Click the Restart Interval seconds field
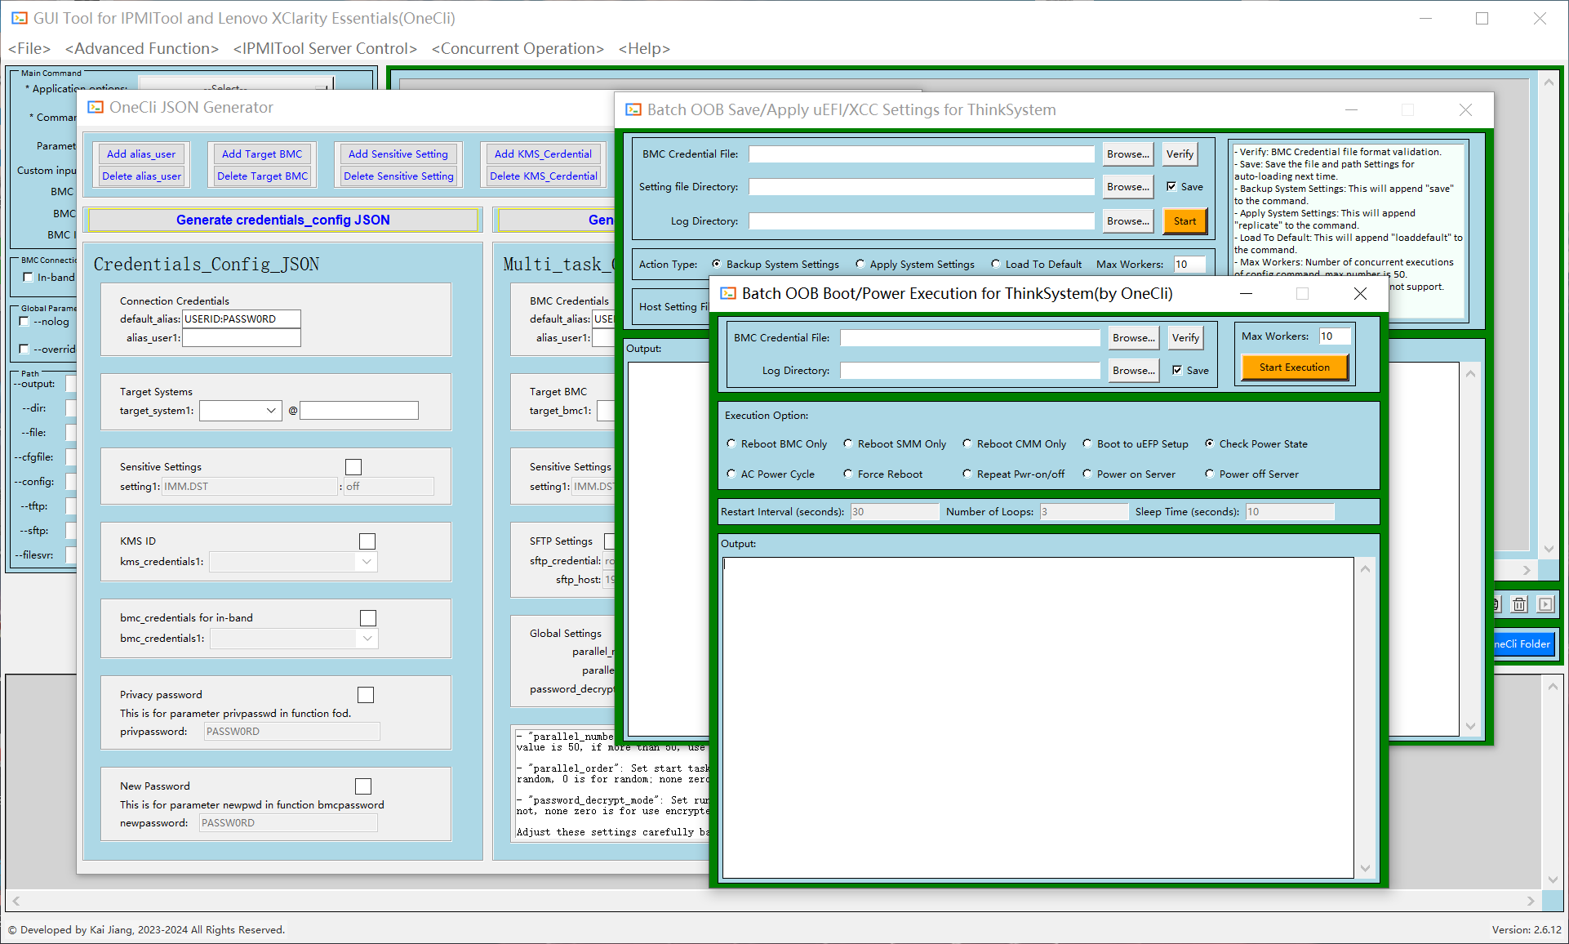1569x944 pixels. click(895, 512)
